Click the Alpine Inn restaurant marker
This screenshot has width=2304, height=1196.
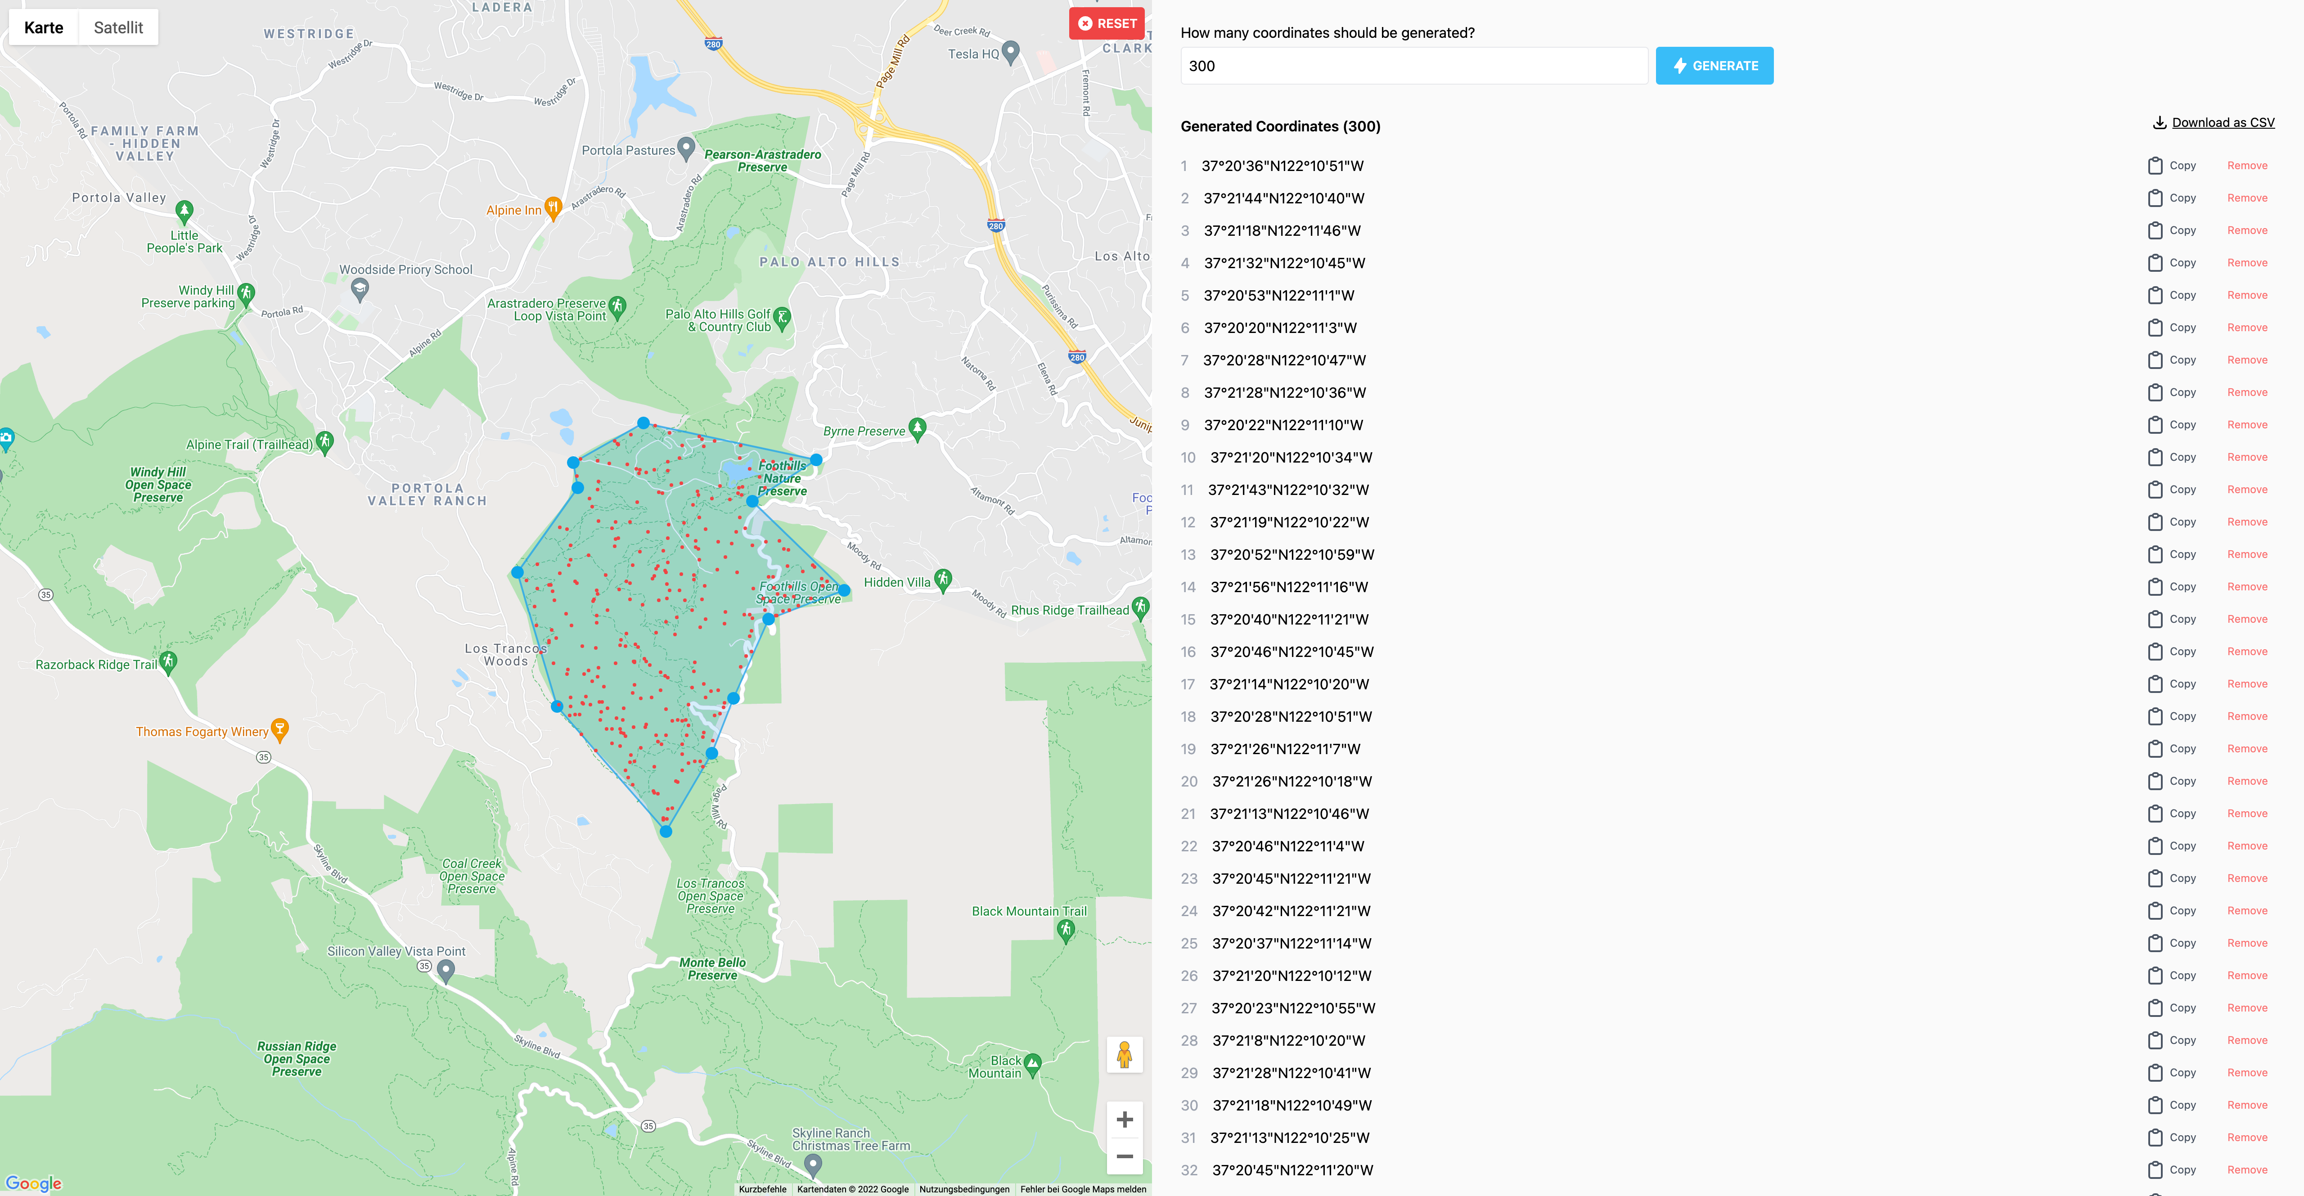point(553,207)
